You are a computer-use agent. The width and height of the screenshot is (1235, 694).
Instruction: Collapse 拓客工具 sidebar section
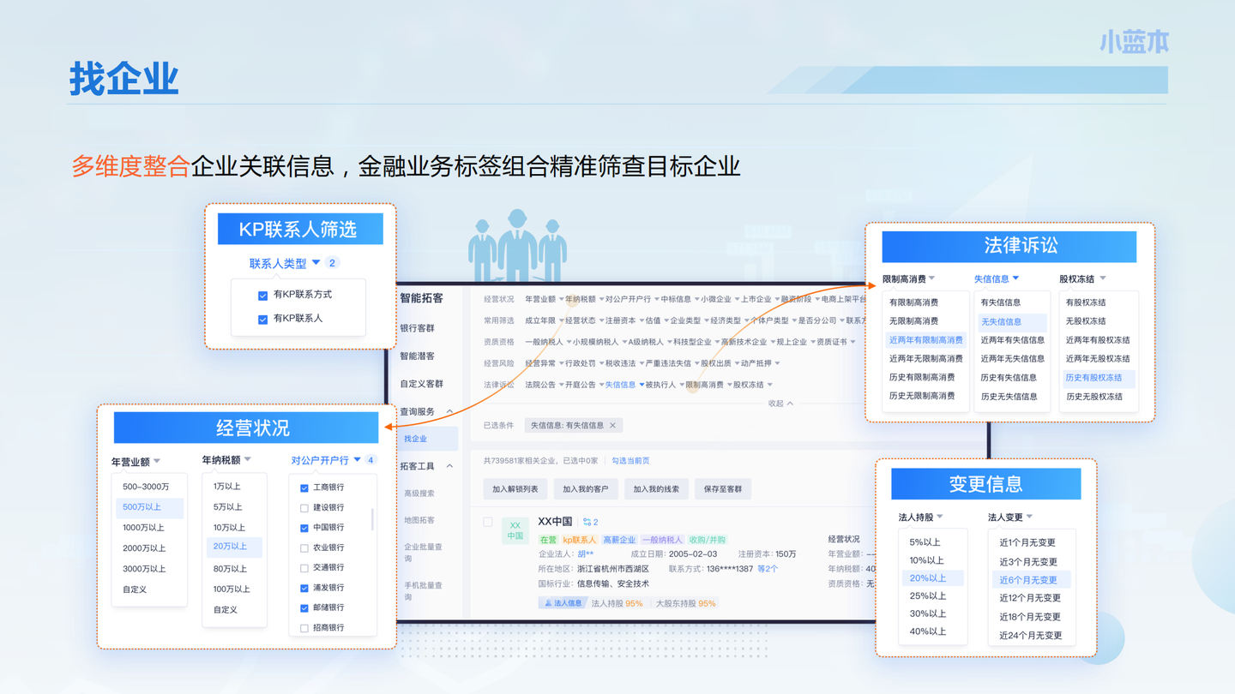click(449, 466)
